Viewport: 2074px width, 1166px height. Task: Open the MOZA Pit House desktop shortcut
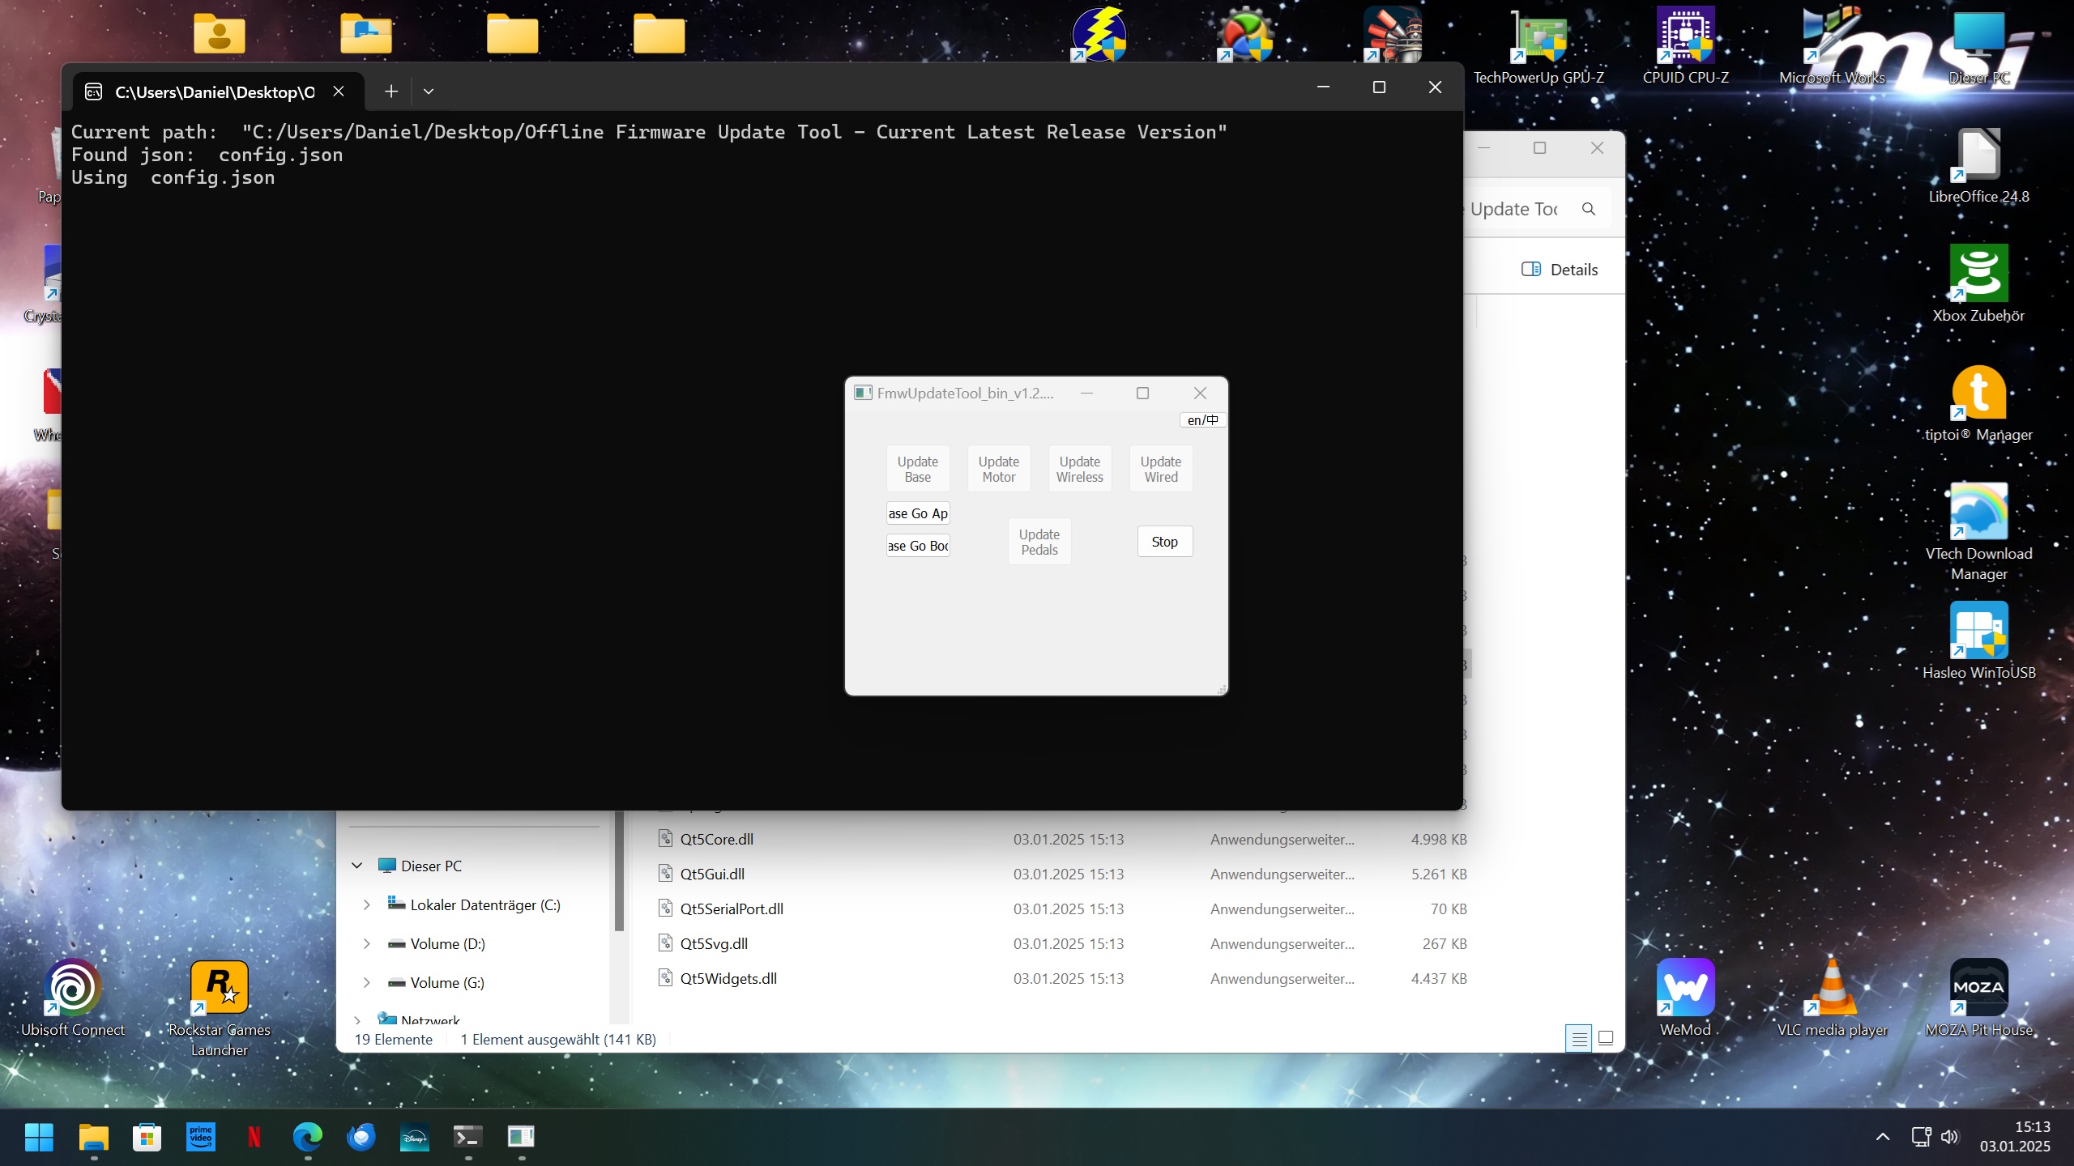[x=1978, y=988]
